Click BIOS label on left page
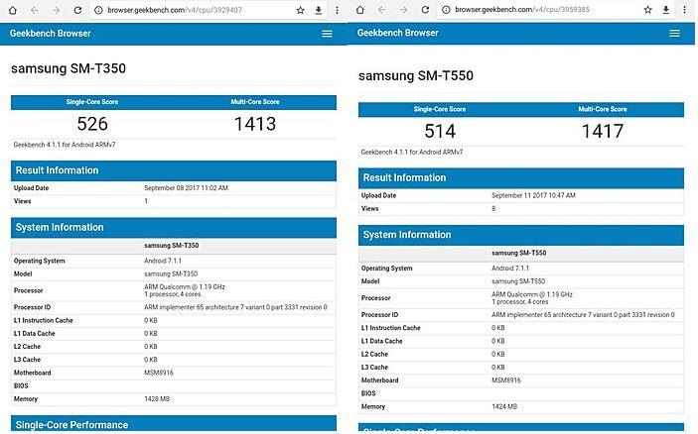Viewport: 698px width, 434px height. click(x=21, y=386)
